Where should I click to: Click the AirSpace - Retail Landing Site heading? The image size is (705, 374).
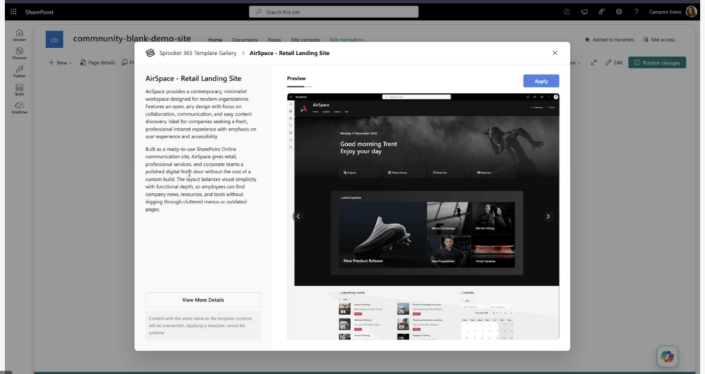tap(193, 78)
